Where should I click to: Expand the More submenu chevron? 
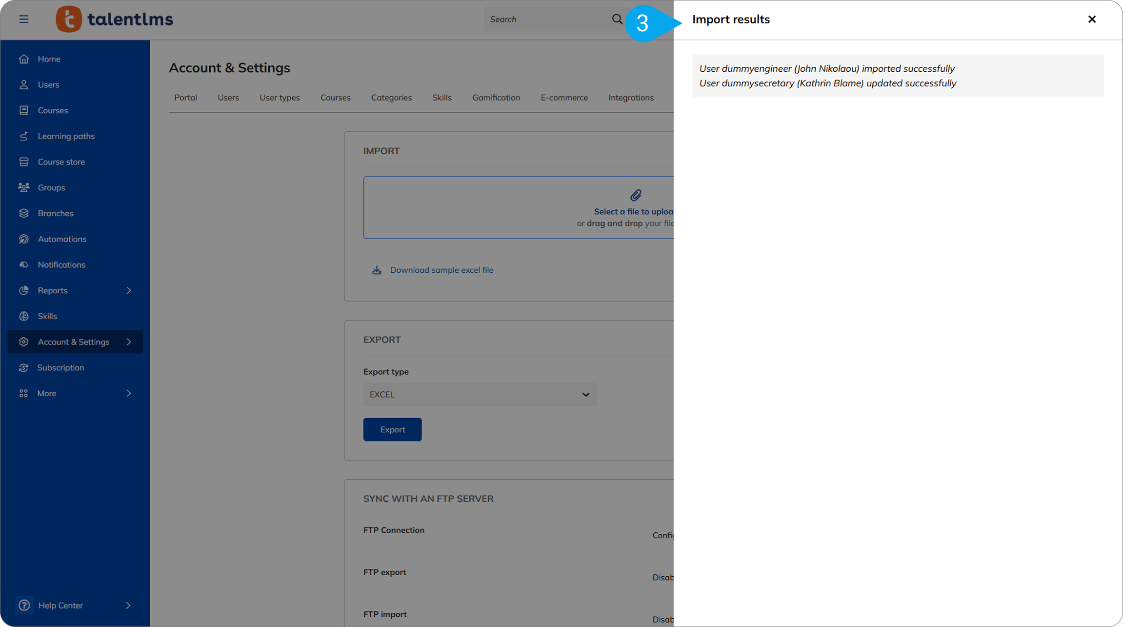click(x=129, y=393)
